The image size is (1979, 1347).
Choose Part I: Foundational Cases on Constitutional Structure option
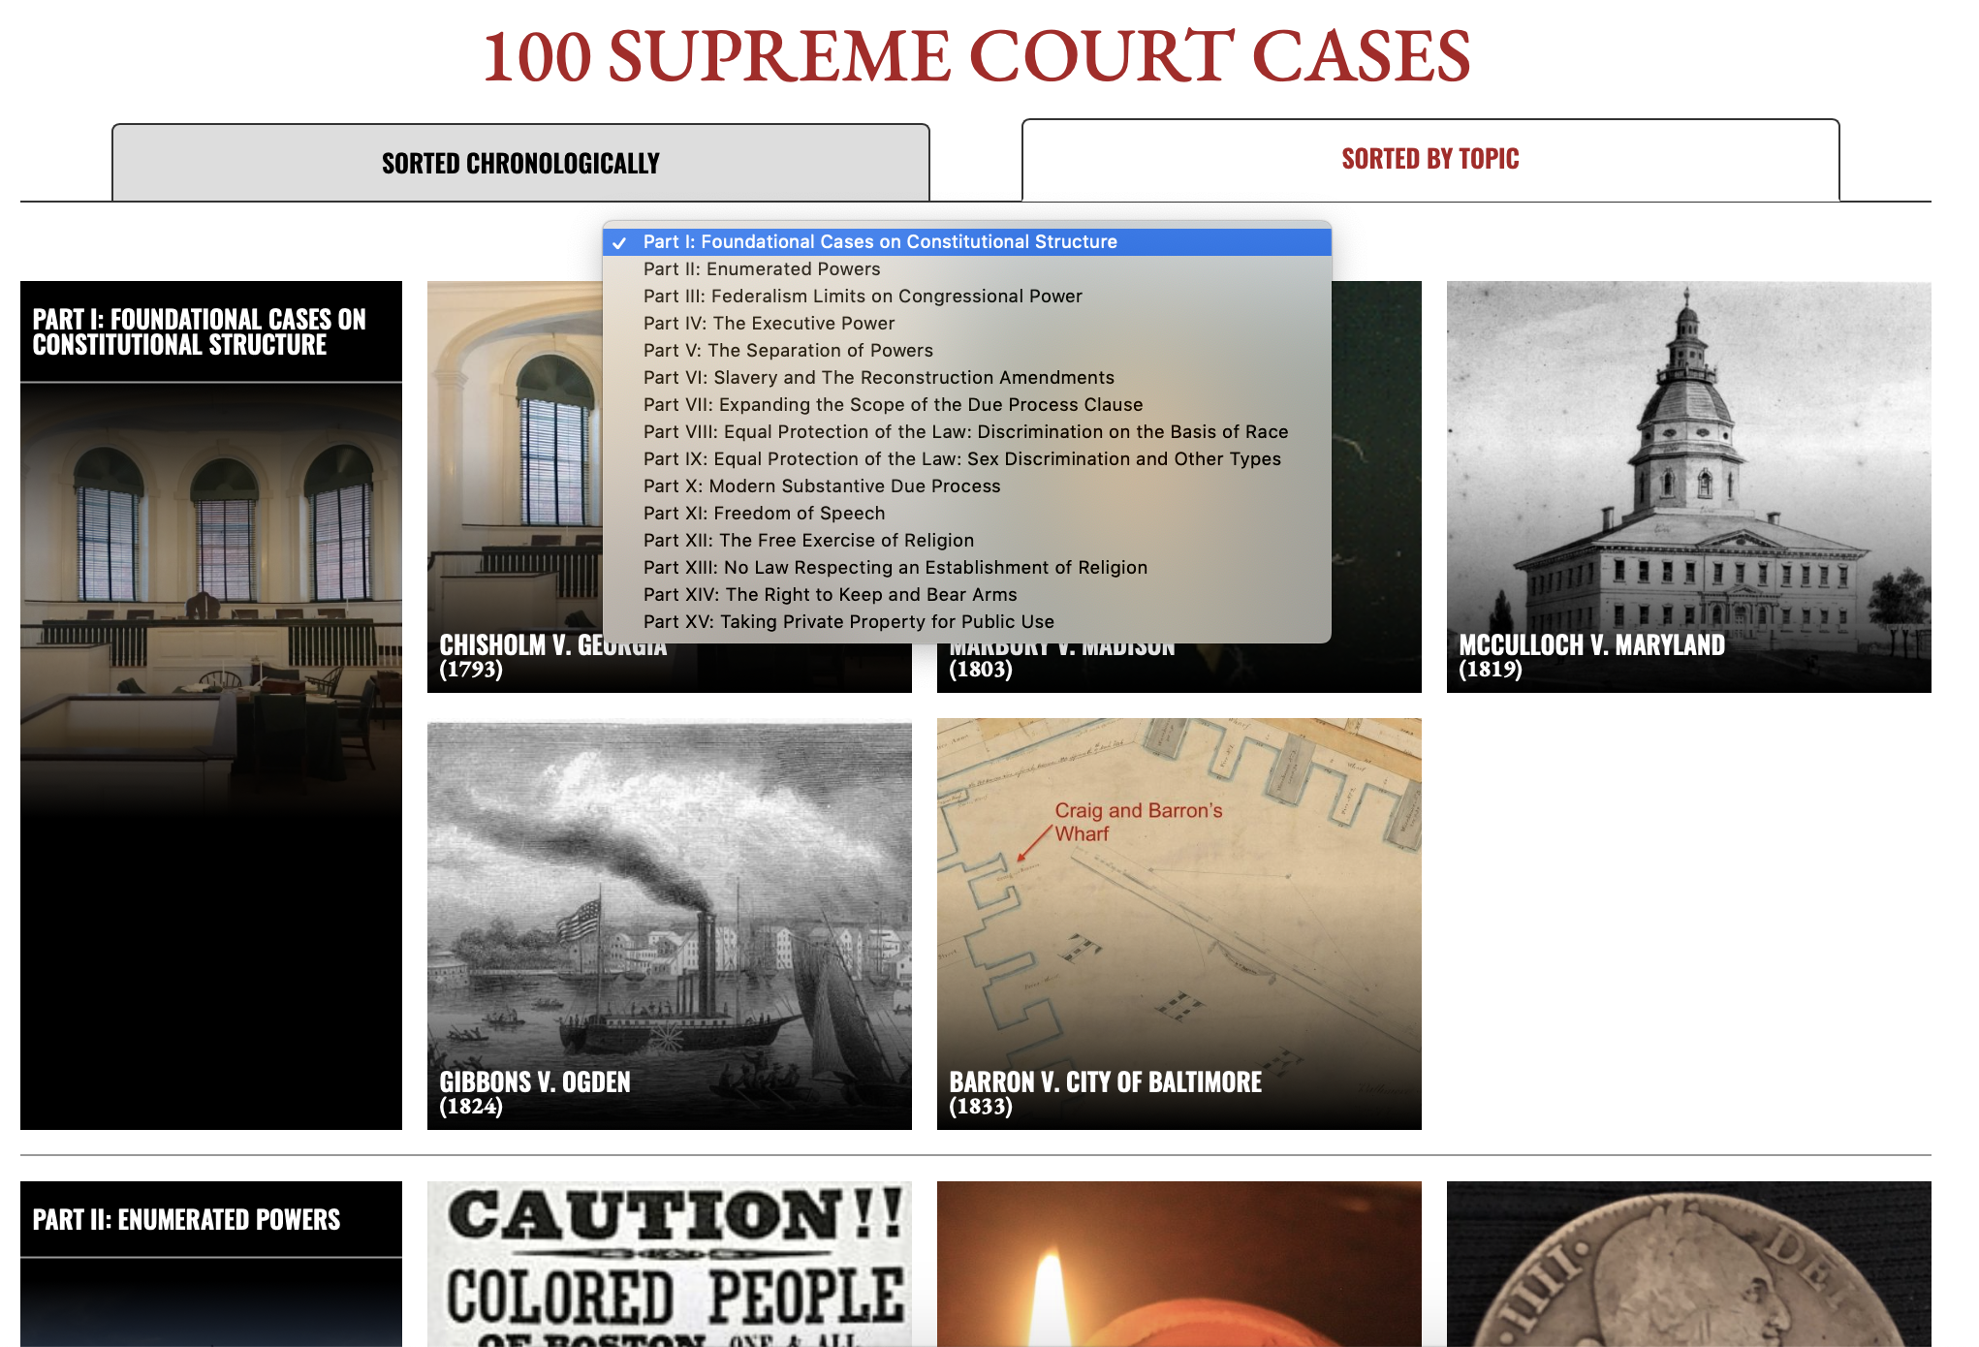[966, 242]
